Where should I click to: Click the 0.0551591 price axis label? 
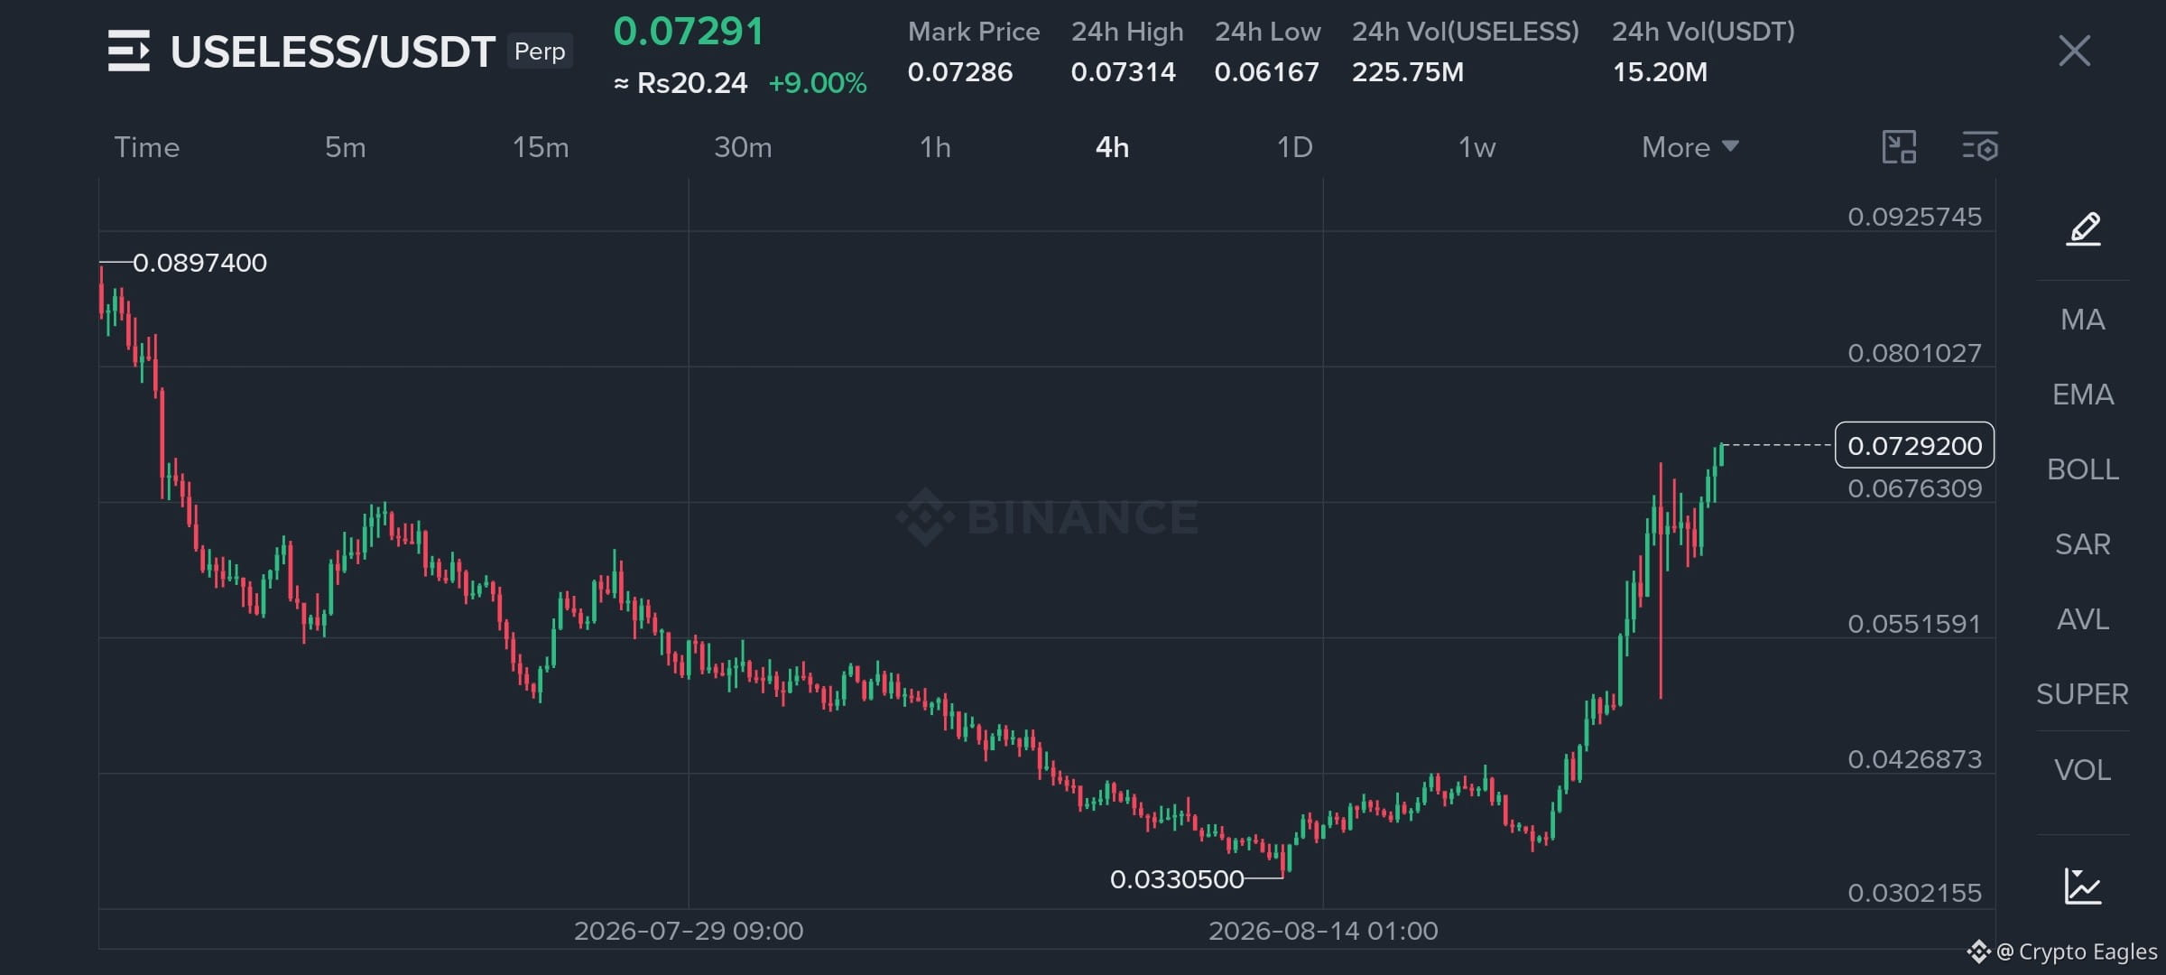click(x=1914, y=624)
